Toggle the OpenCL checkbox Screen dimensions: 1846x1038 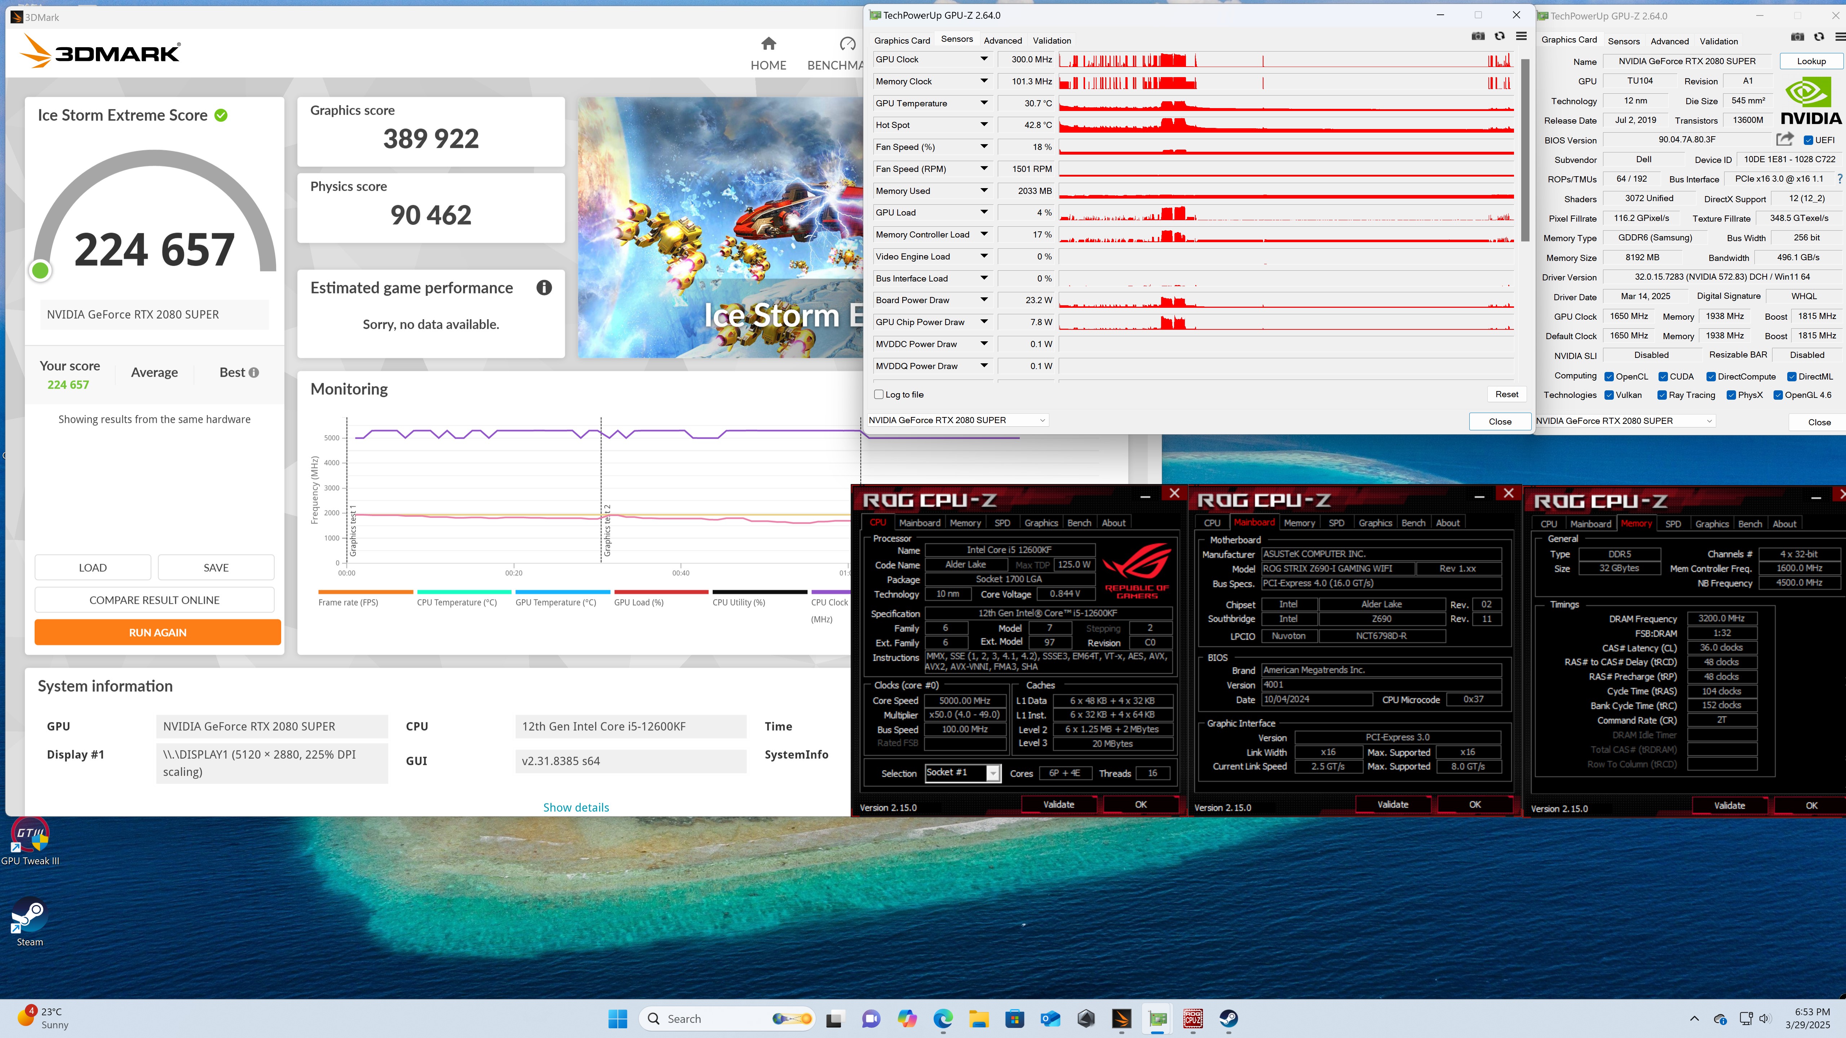[x=1609, y=377]
